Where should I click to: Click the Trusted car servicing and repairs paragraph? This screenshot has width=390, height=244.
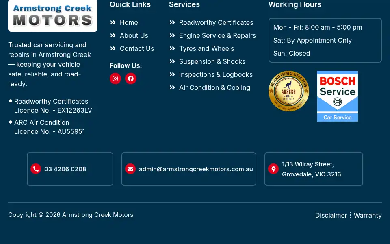click(x=50, y=64)
